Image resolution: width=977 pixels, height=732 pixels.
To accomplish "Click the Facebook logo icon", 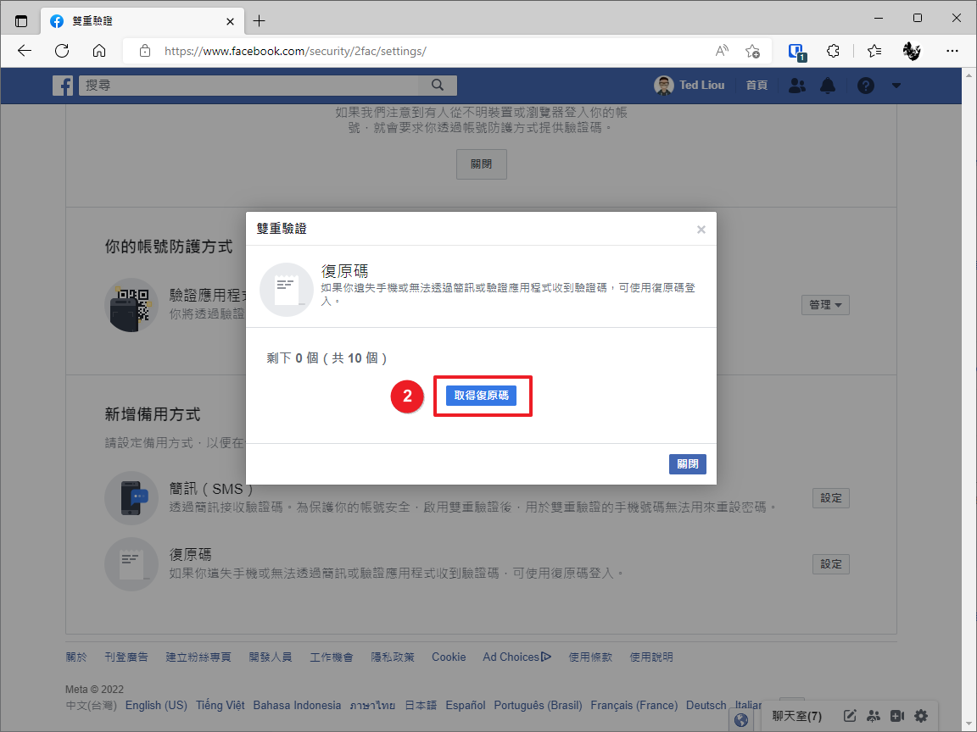I will click(62, 86).
